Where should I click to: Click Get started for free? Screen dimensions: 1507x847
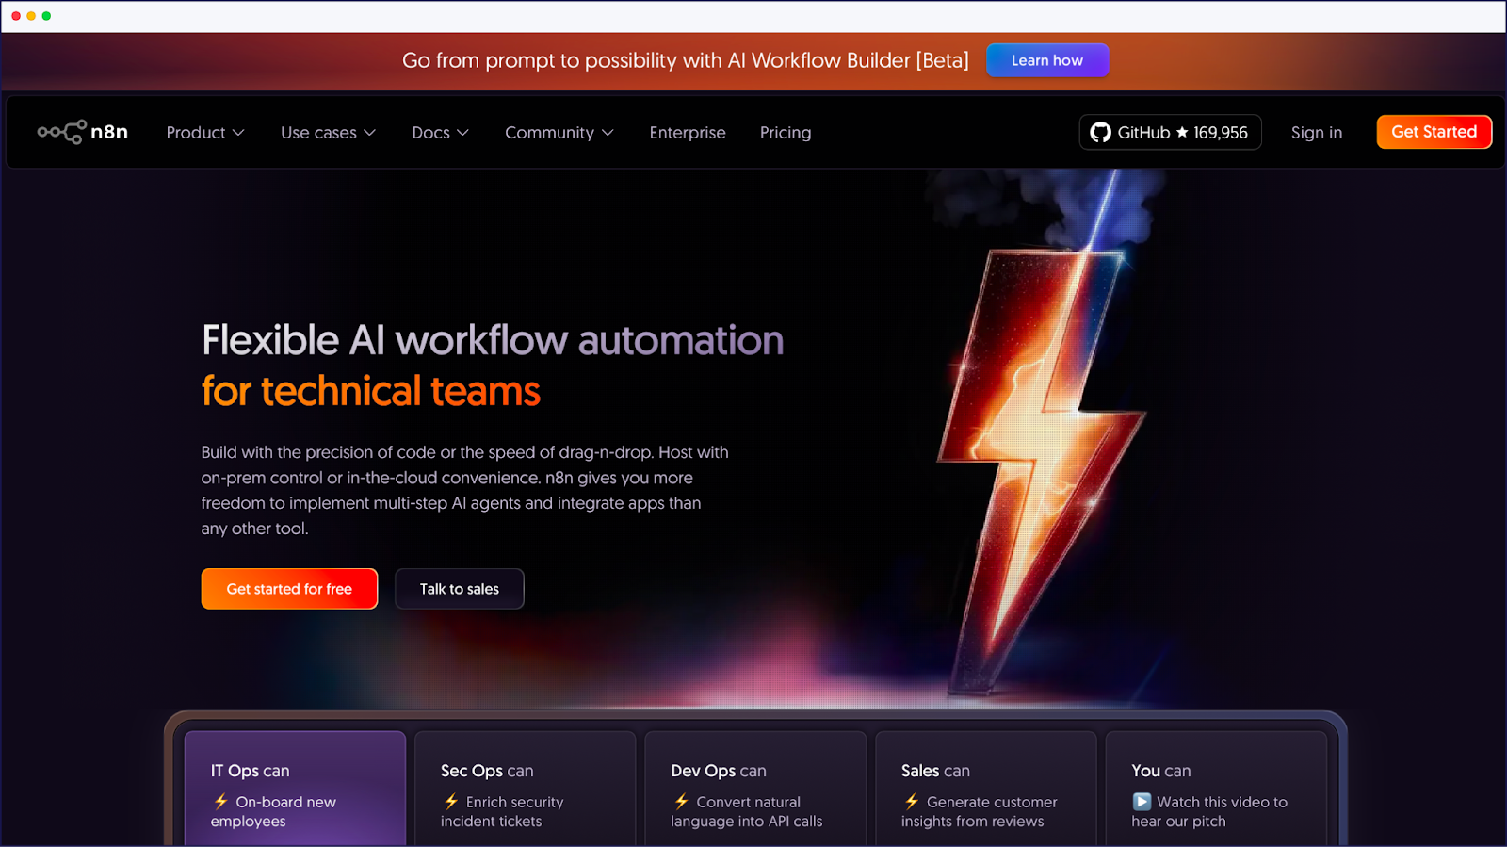[x=289, y=589]
